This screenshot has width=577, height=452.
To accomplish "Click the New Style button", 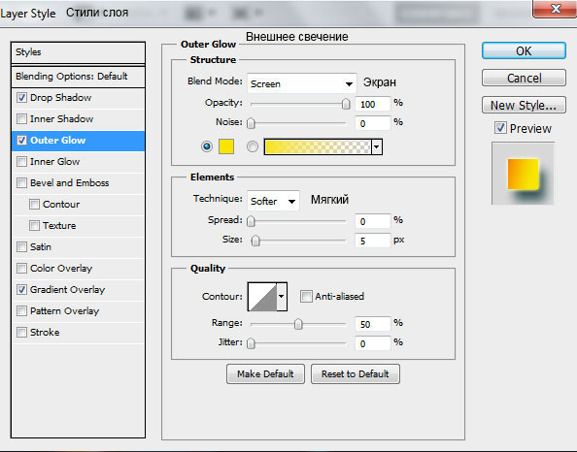I will [524, 105].
